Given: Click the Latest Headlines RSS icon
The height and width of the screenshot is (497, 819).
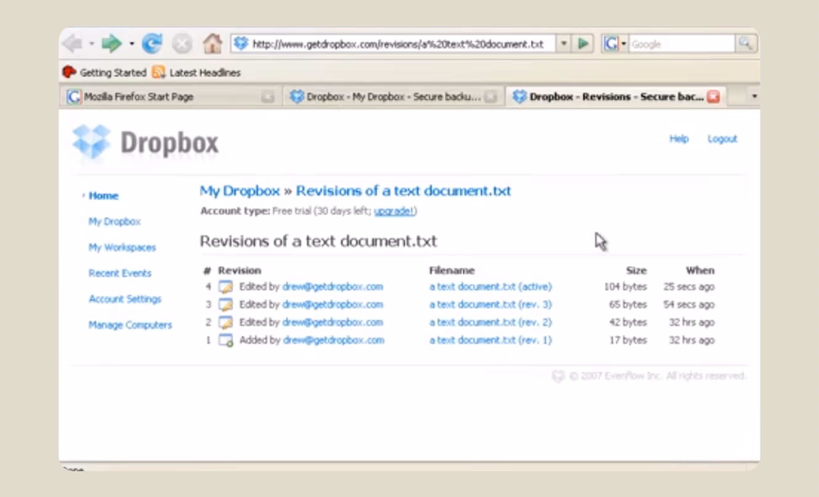Looking at the screenshot, I should point(158,72).
